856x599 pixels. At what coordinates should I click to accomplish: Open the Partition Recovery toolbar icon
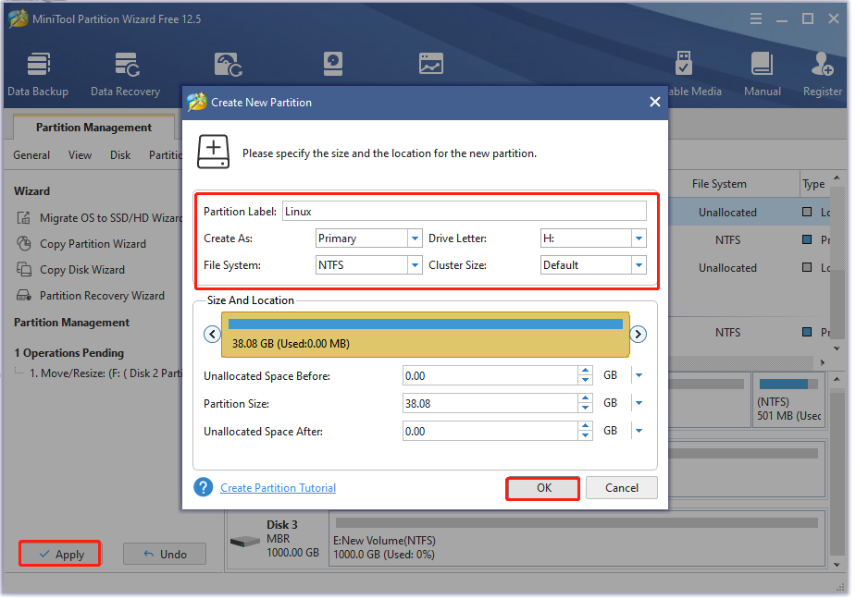point(228,65)
